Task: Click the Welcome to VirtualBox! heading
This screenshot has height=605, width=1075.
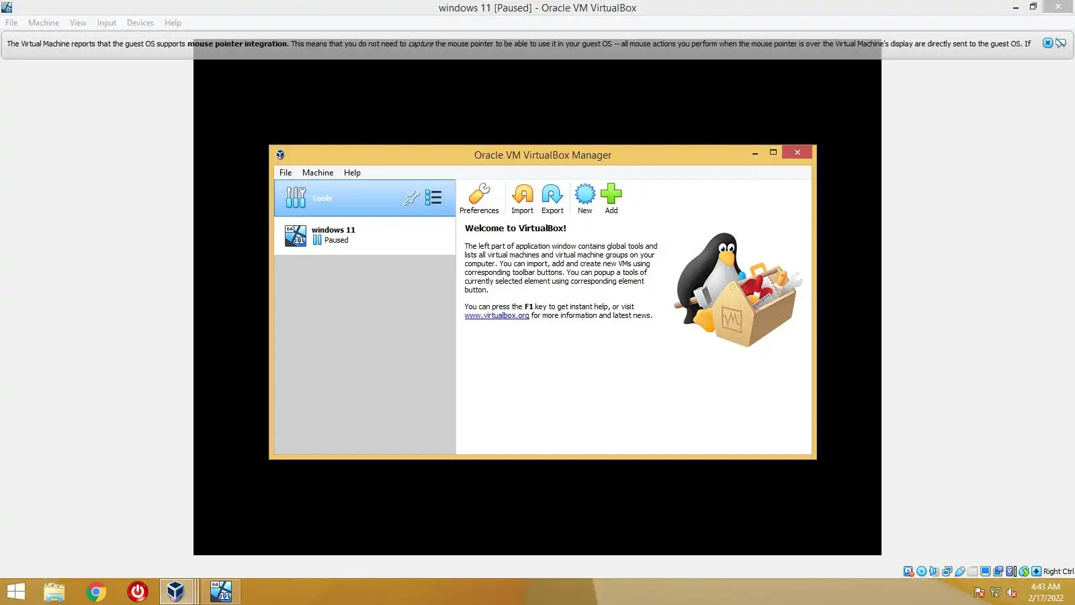Action: pyautogui.click(x=515, y=228)
